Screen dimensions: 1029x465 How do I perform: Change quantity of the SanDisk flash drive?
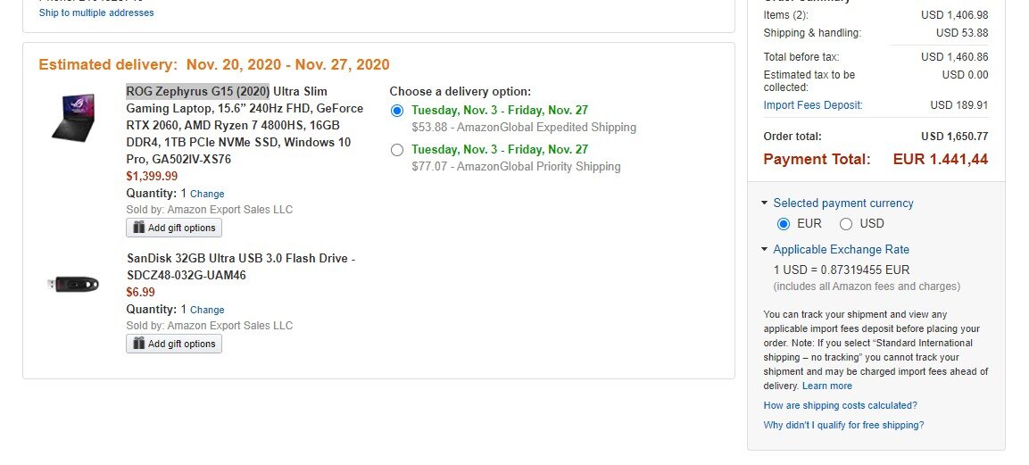point(207,311)
